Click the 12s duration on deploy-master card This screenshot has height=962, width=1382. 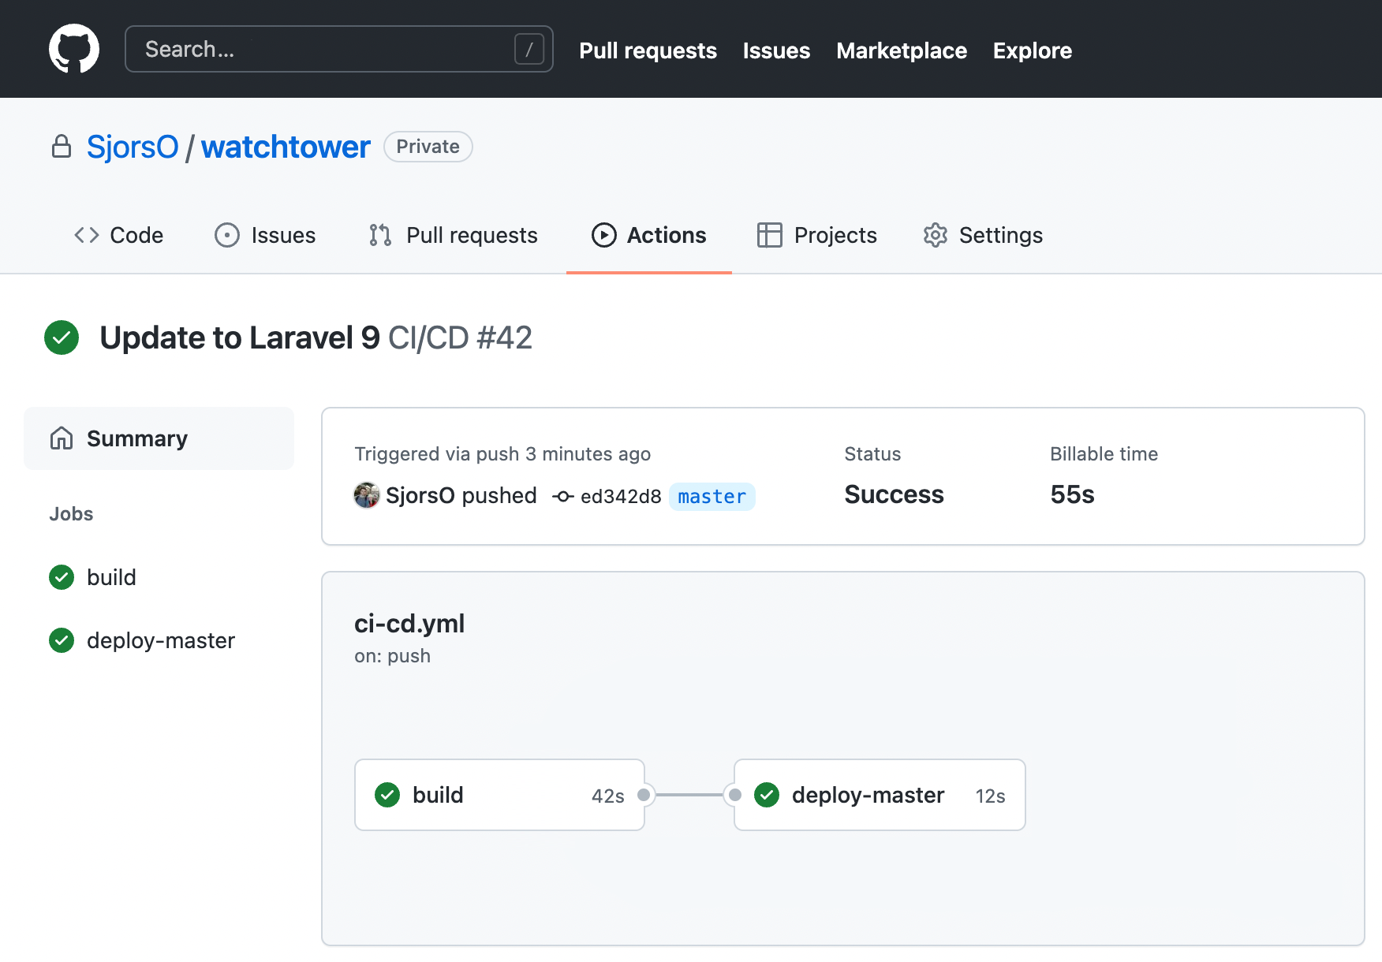coord(991,796)
